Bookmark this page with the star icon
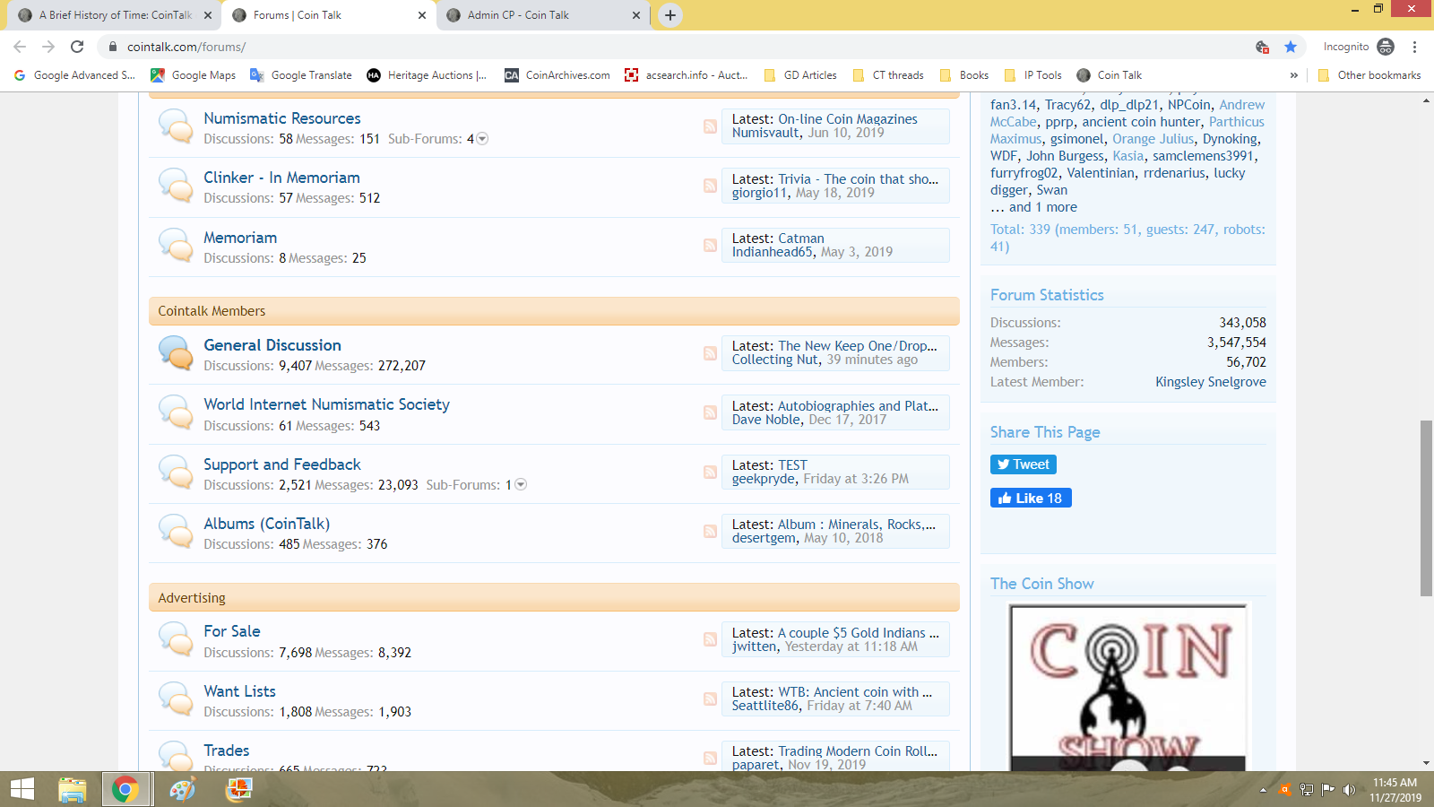 pos(1291,47)
